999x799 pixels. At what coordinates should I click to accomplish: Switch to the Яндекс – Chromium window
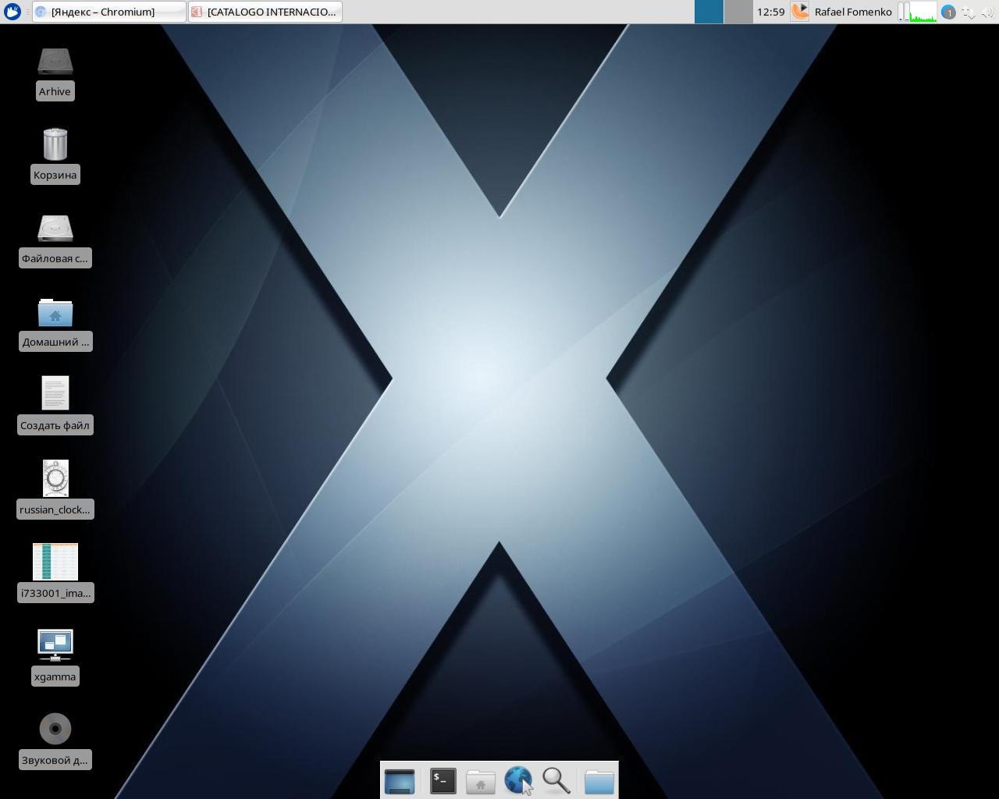pos(109,12)
